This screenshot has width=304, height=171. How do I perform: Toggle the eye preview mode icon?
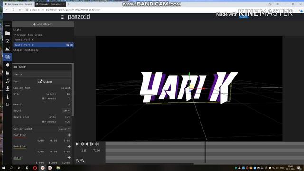click(x=82, y=144)
